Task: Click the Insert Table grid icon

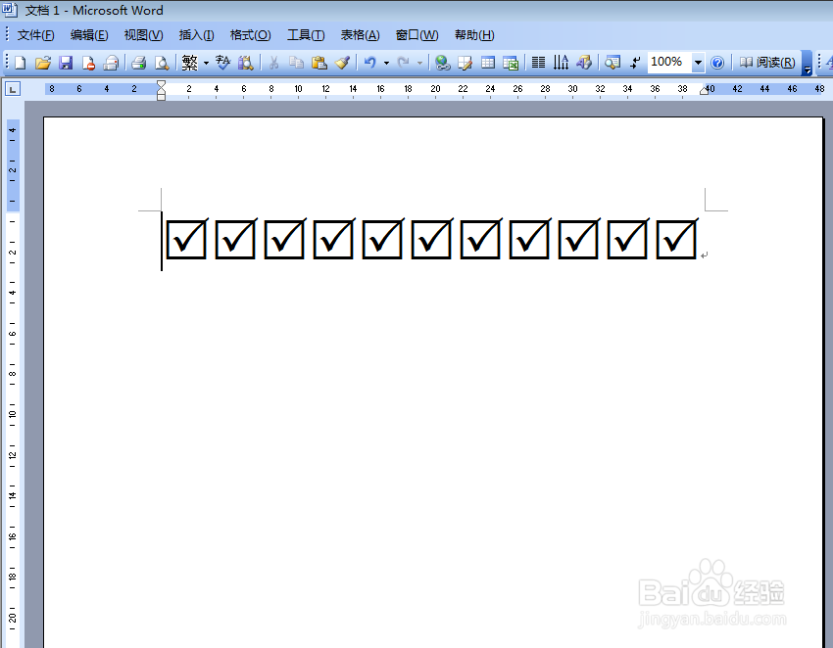Action: 488,63
